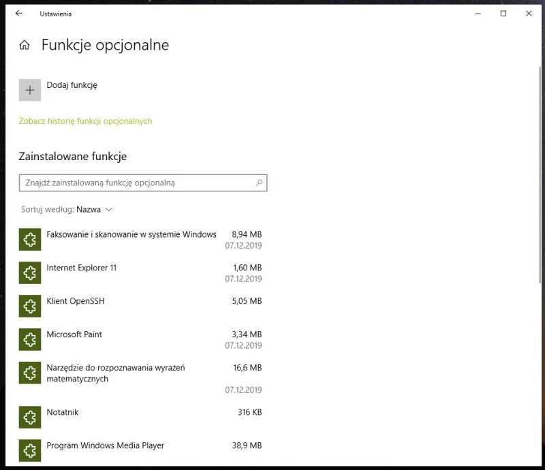Image resolution: width=545 pixels, height=470 pixels.
Task: Click Klient OpenSSH puzzle icon
Action: click(x=29, y=307)
